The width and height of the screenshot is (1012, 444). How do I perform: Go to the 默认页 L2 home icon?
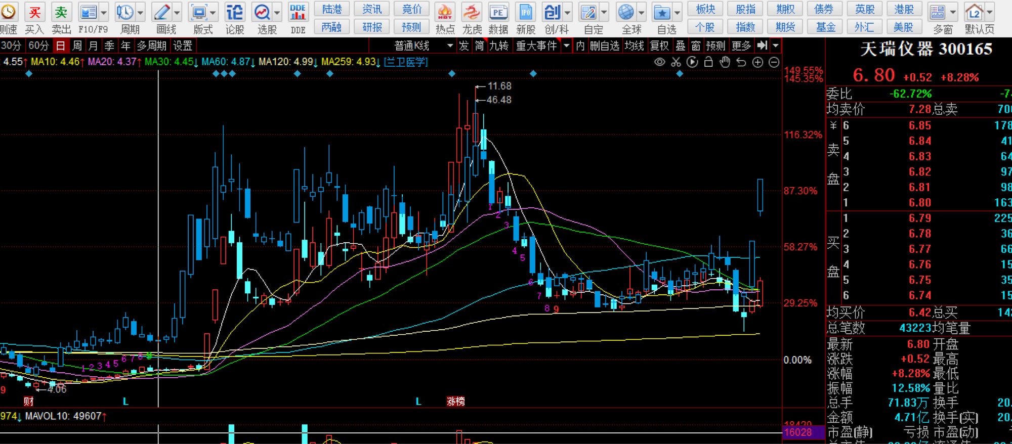click(975, 12)
